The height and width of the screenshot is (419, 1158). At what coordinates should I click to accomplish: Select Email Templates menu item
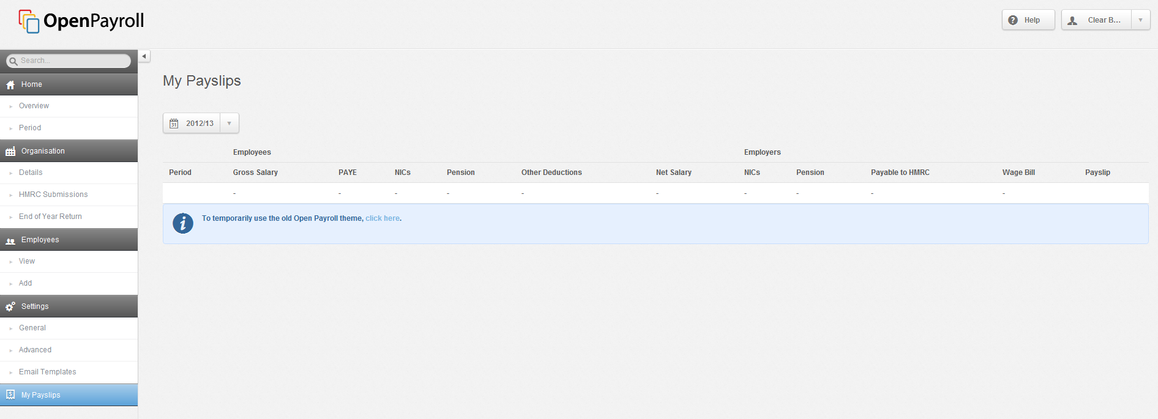[x=48, y=372]
